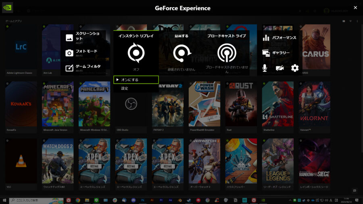Open Discord from the taskbar
This screenshot has height=204, width=363.
(x=134, y=200)
